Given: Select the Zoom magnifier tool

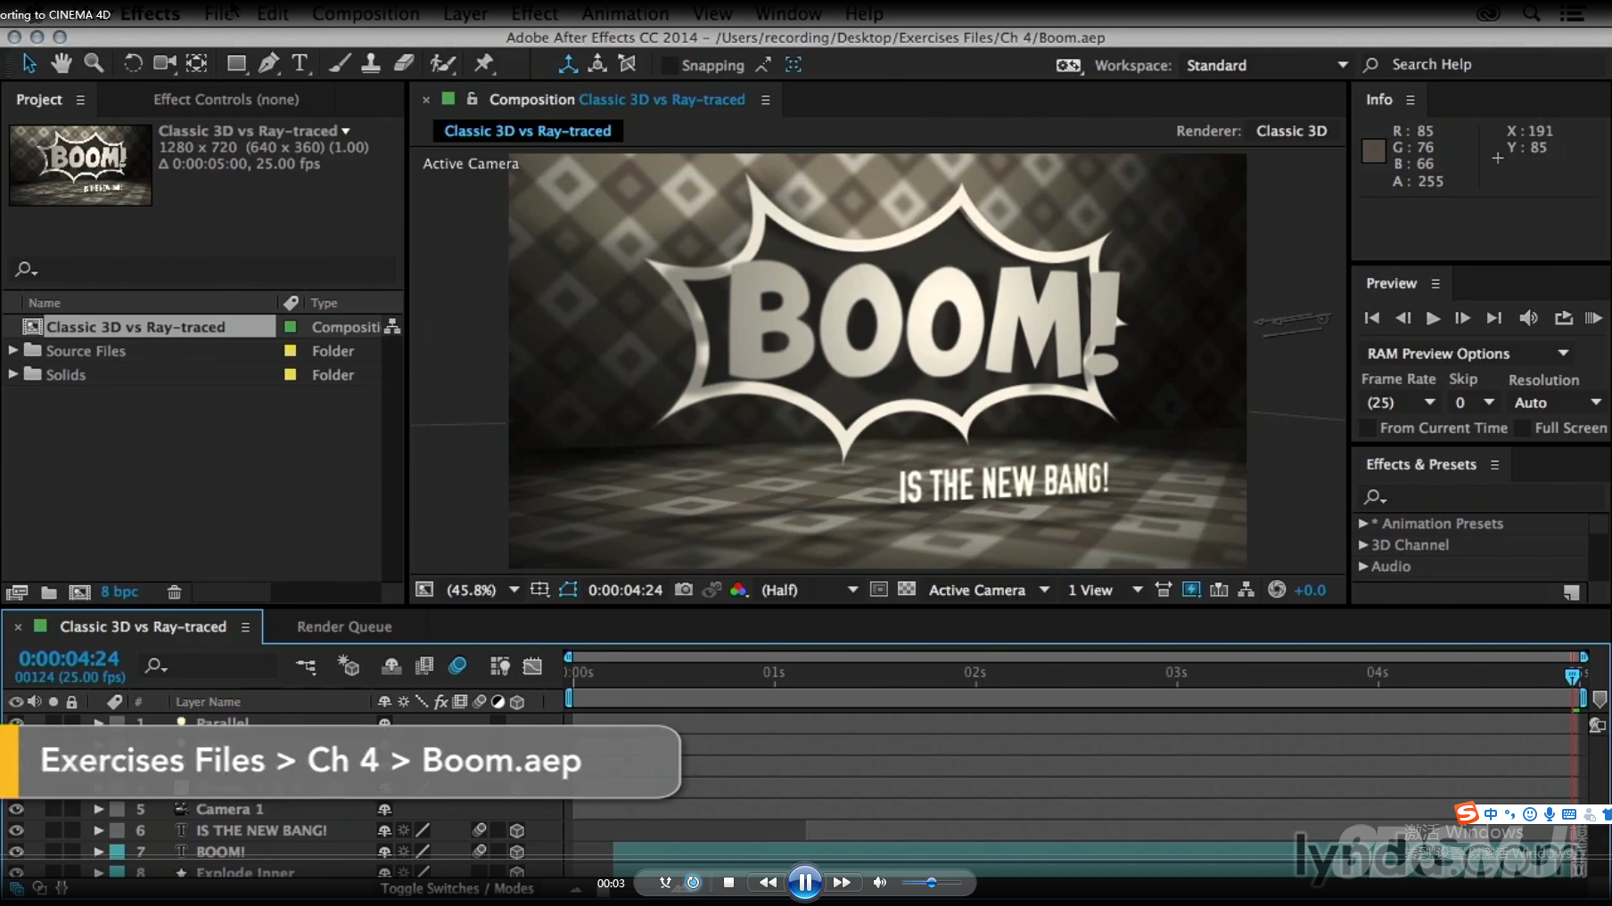Looking at the screenshot, I should tap(94, 63).
